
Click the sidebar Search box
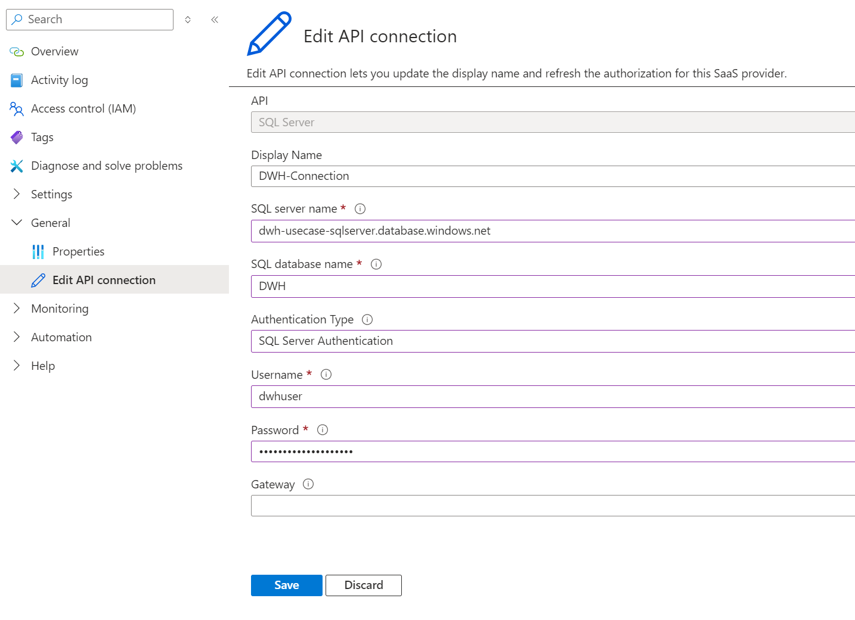89,20
